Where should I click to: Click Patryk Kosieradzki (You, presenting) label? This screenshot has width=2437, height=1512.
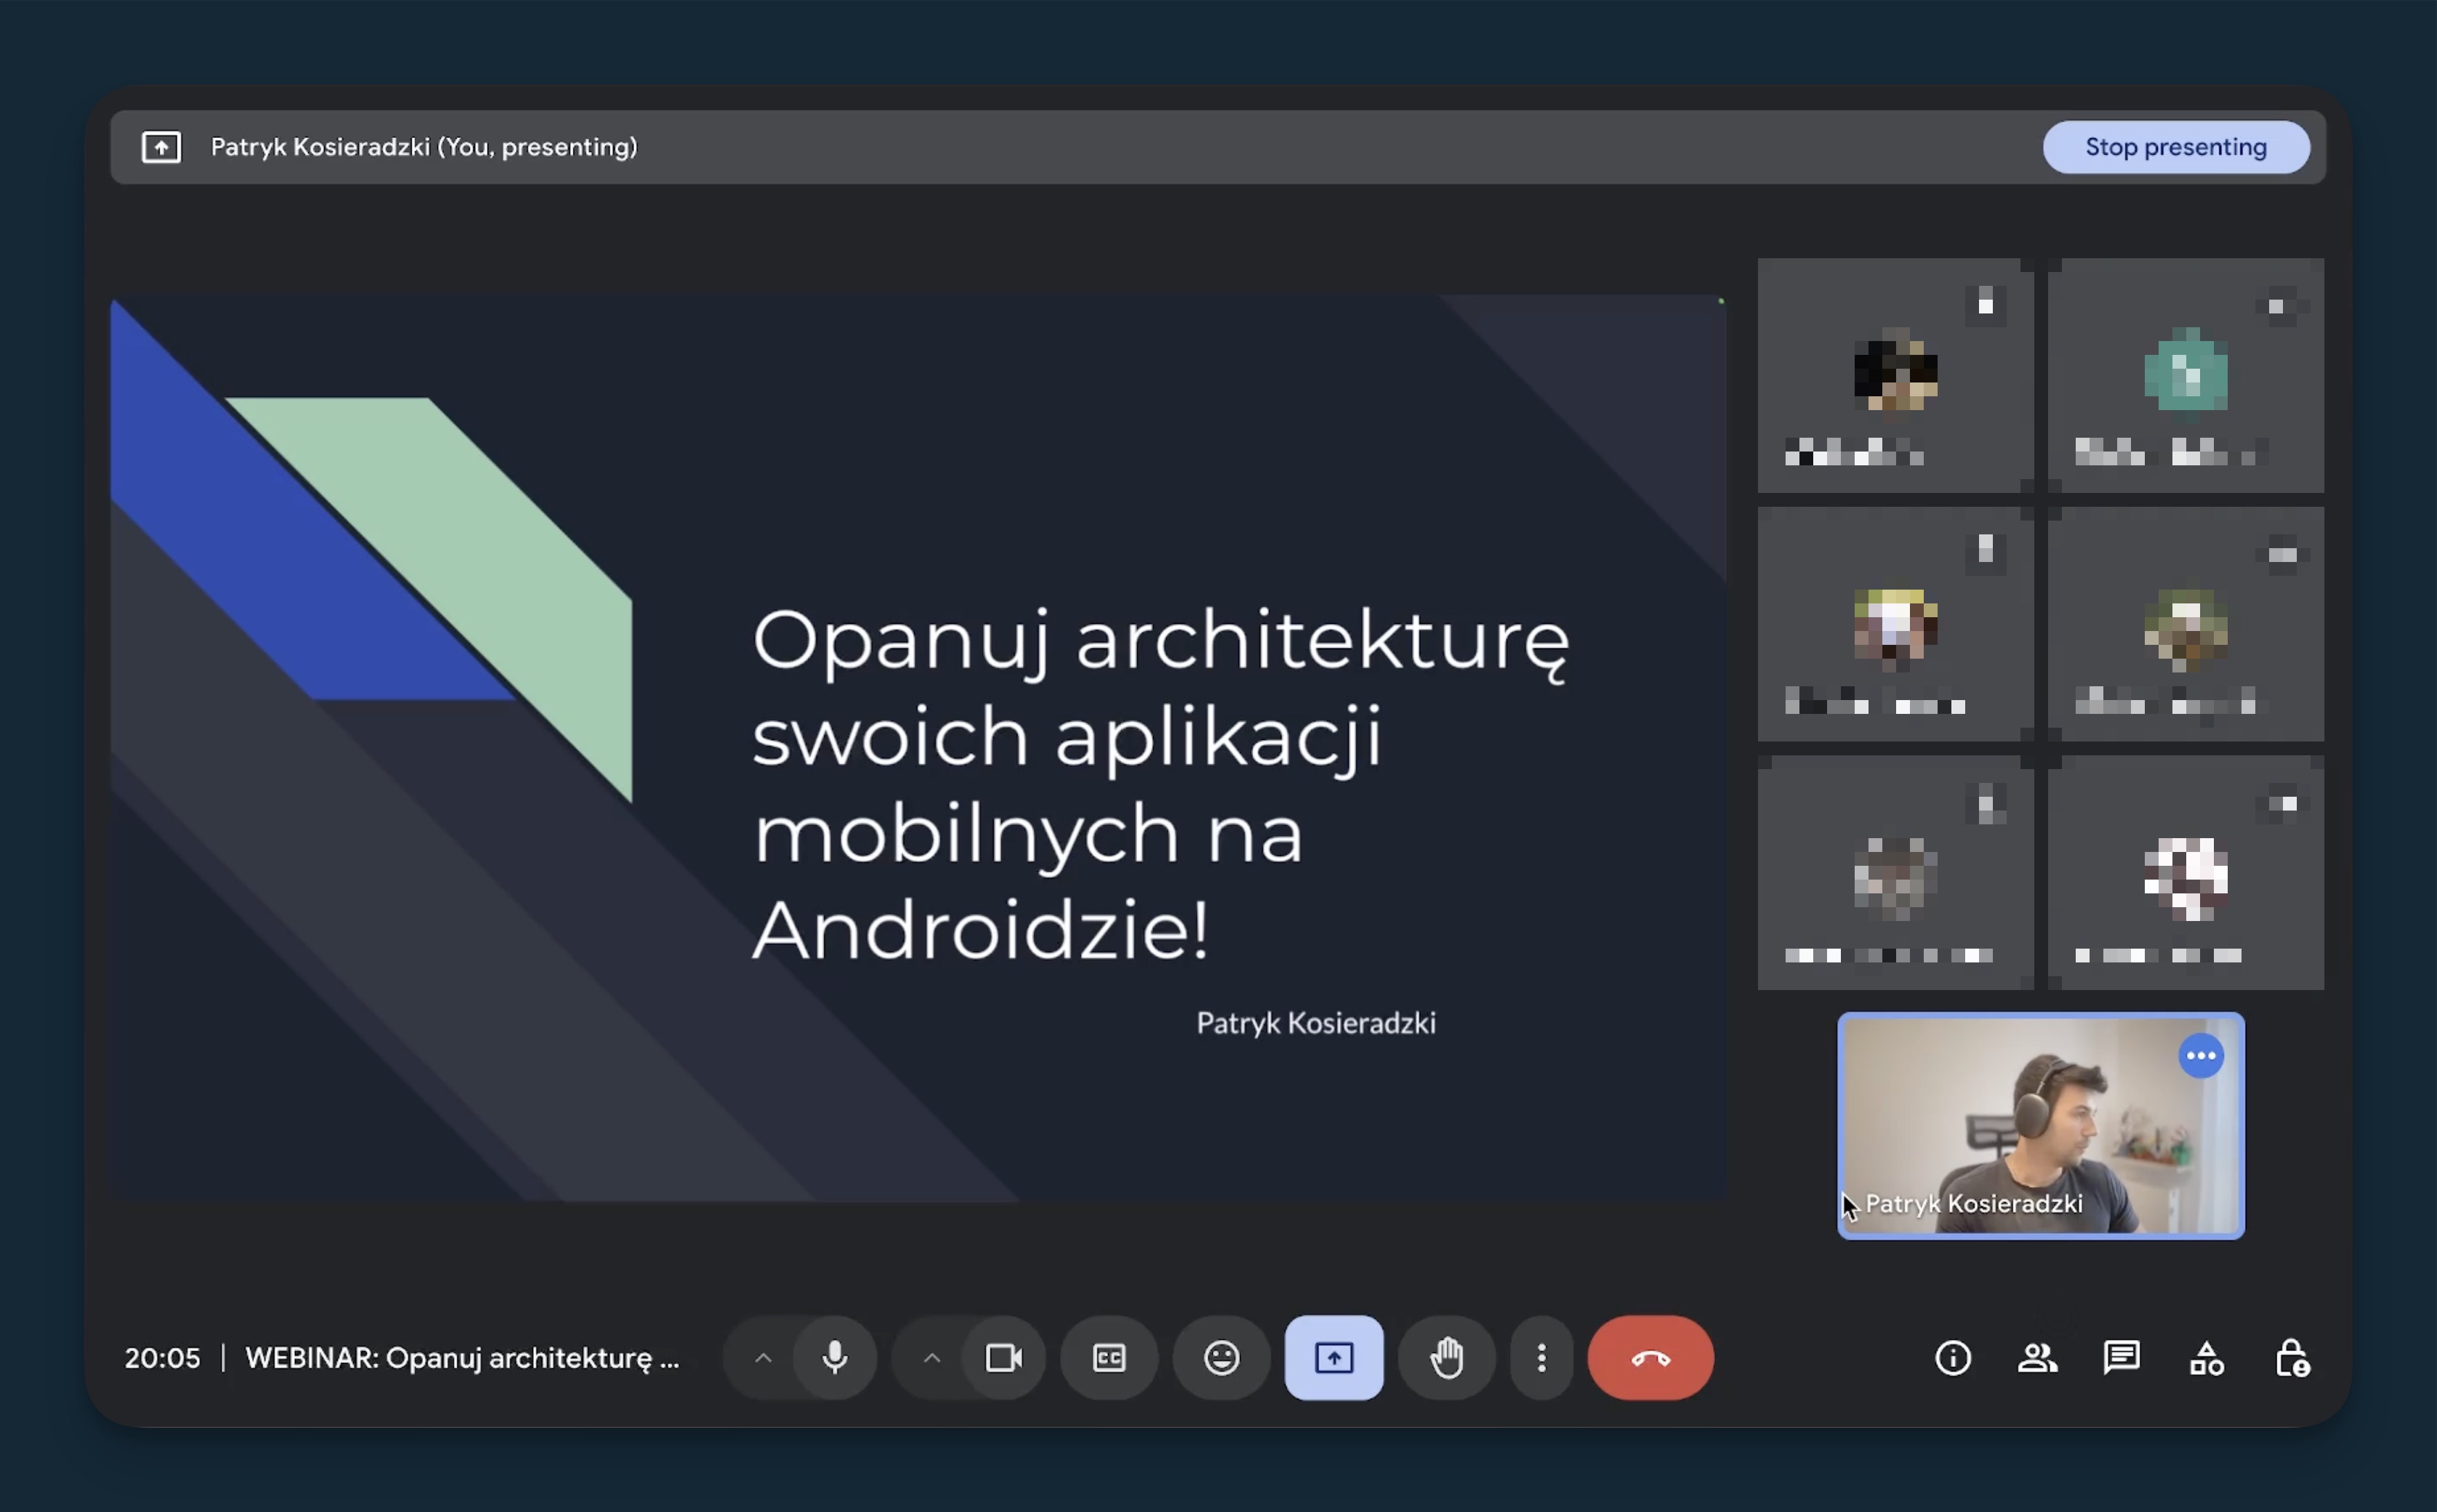coord(424,147)
